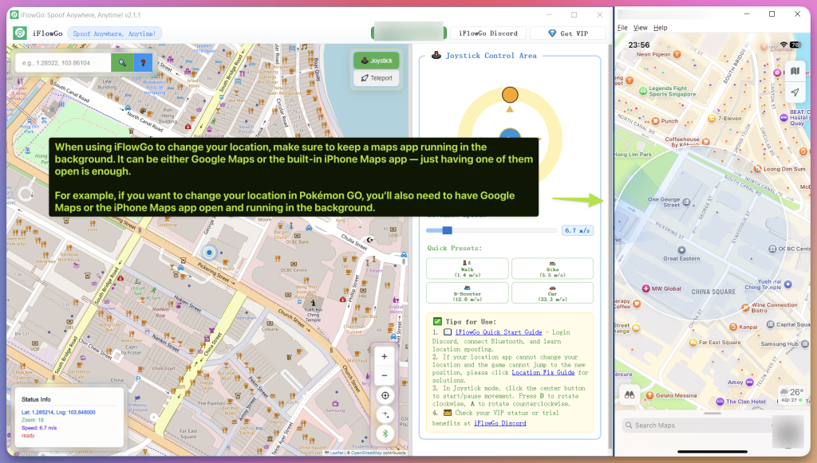
Task: Toggle the green Tips for Use checkmark
Action: 437,321
